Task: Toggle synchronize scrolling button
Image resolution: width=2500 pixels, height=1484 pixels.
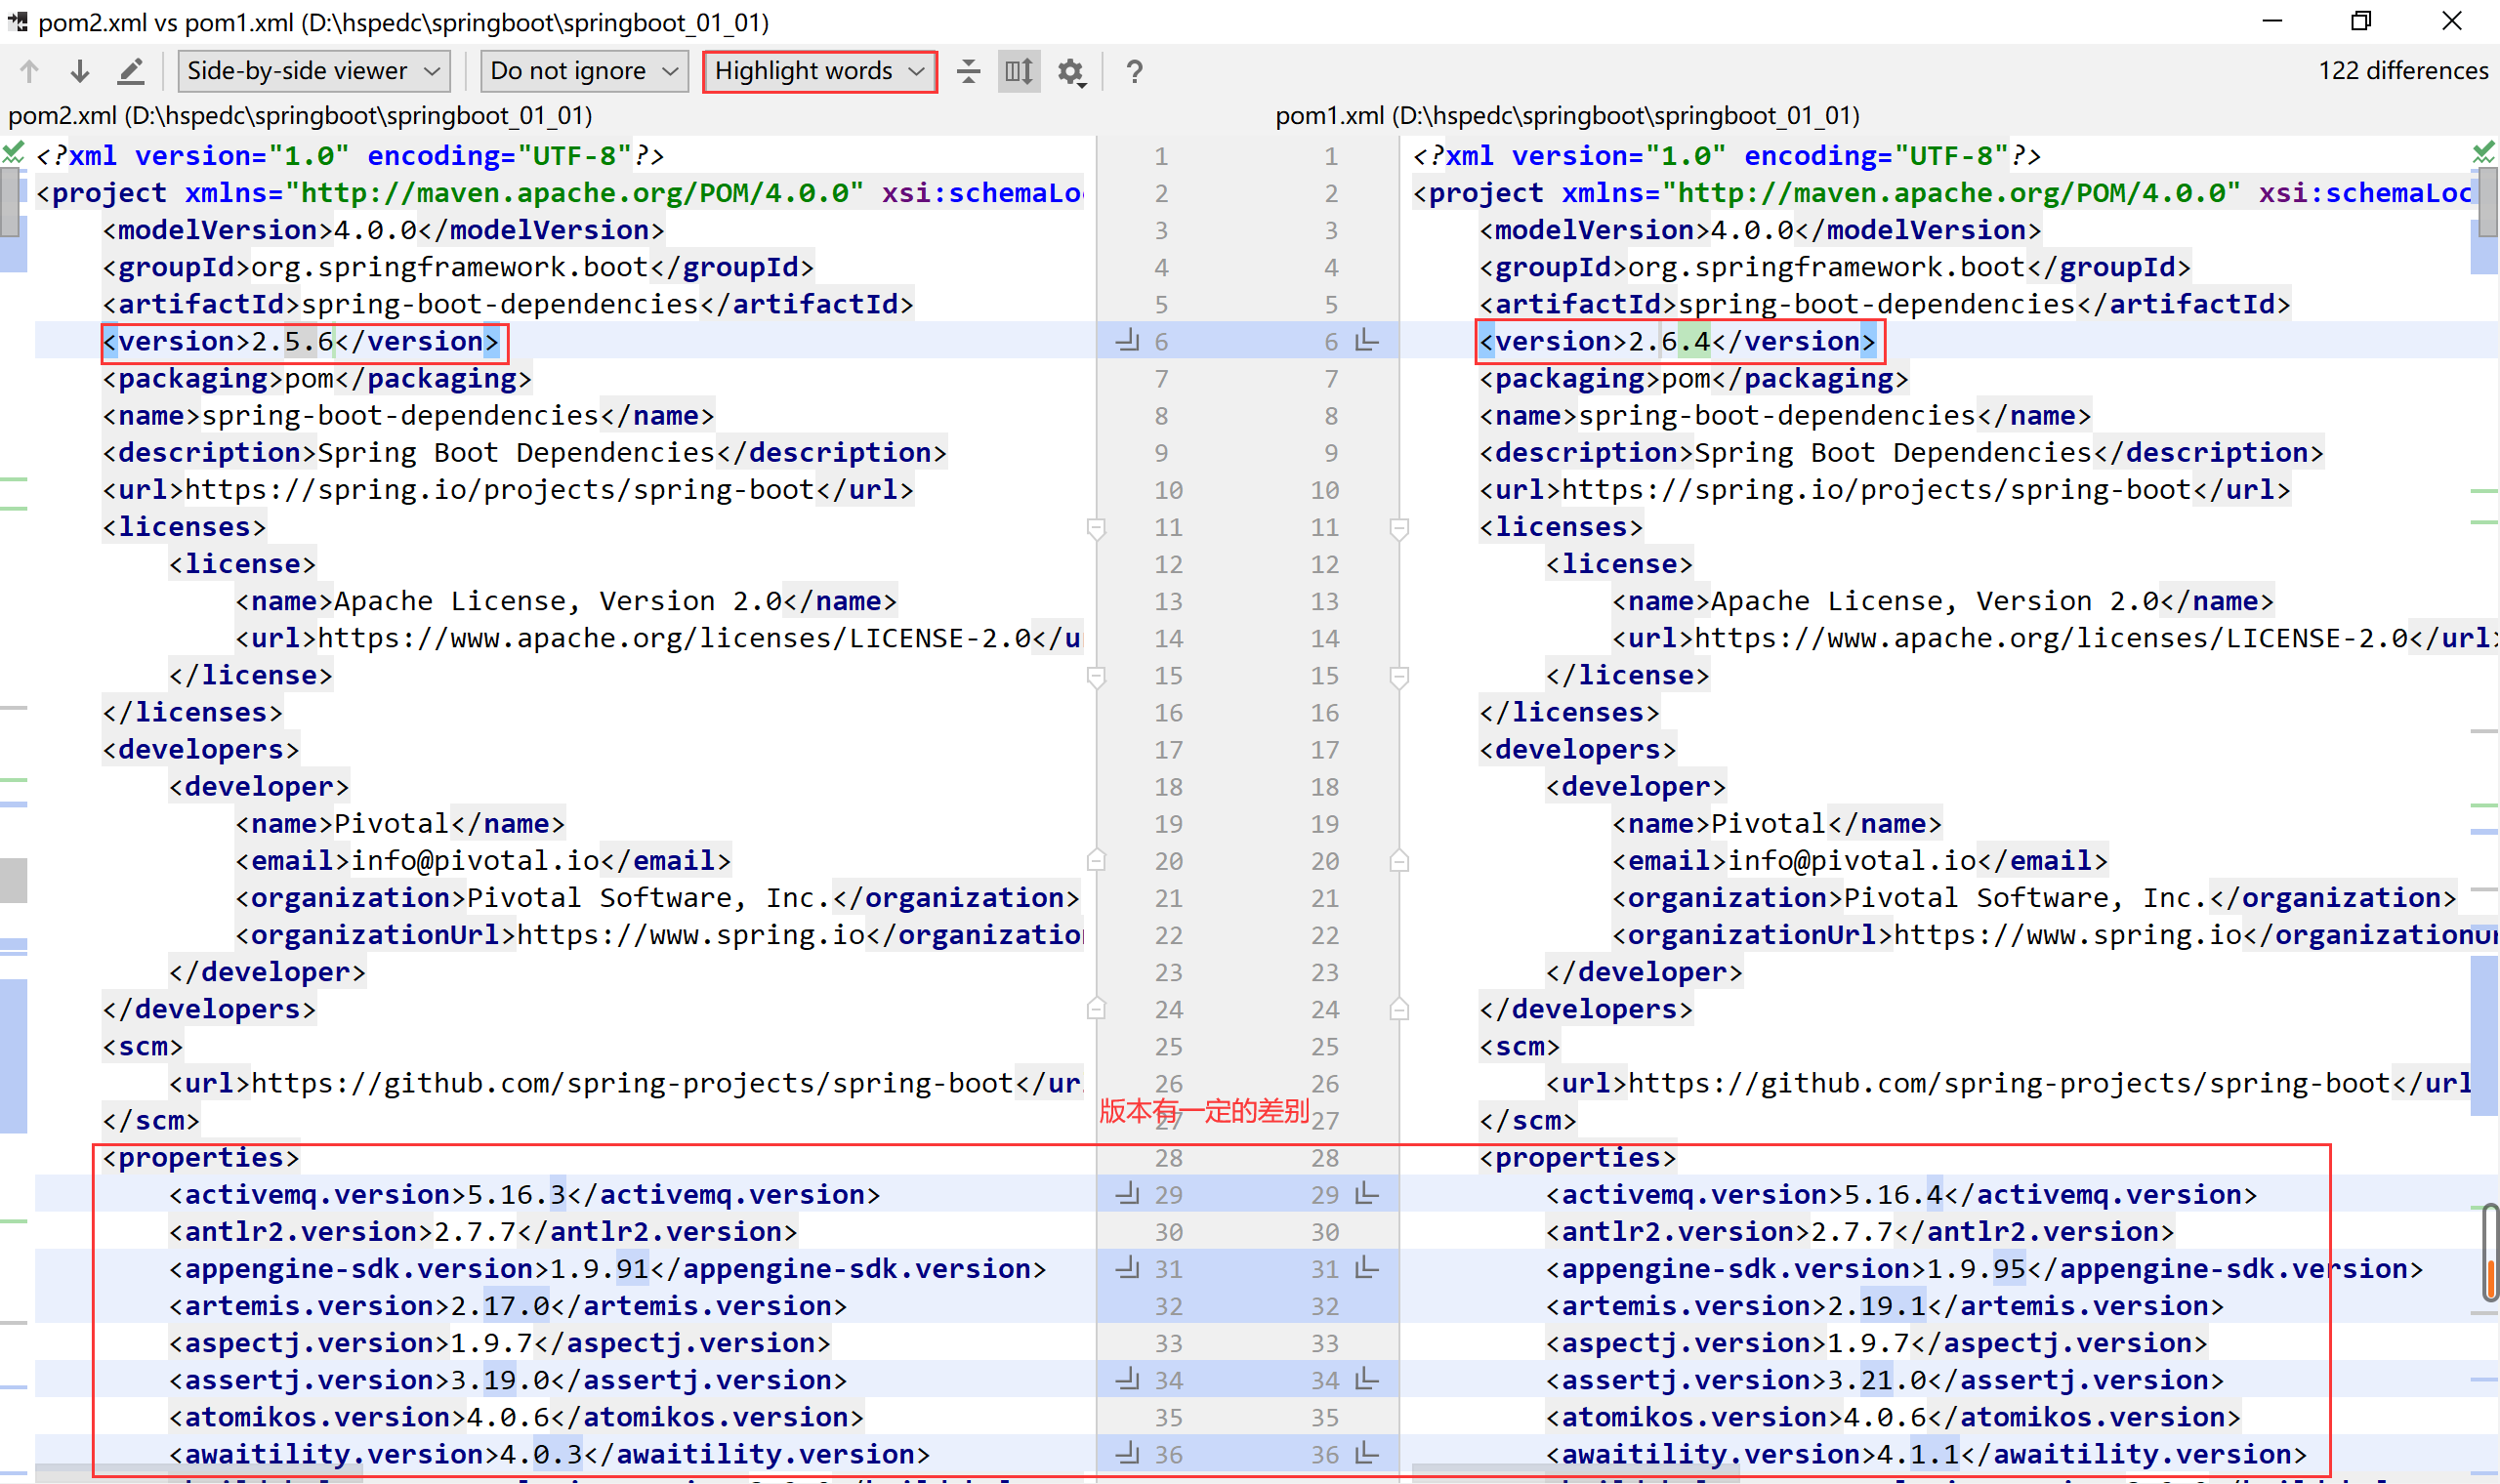Action: click(x=1018, y=71)
